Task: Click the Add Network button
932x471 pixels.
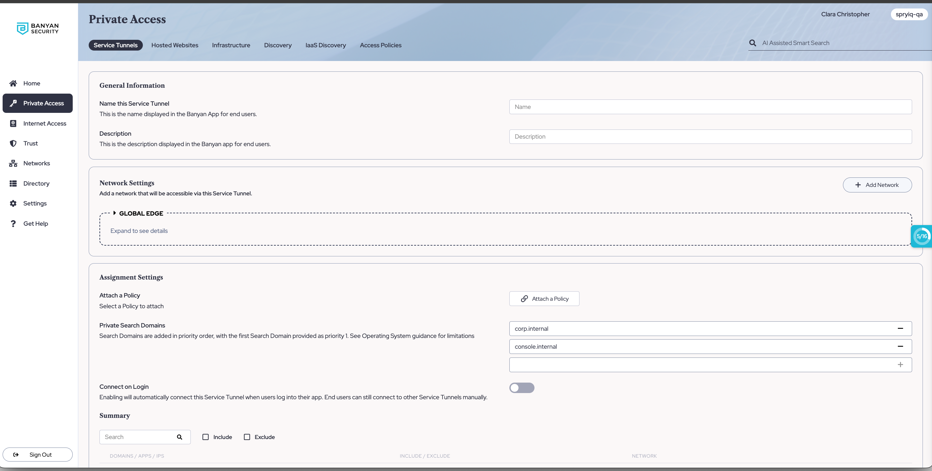Action: point(877,185)
